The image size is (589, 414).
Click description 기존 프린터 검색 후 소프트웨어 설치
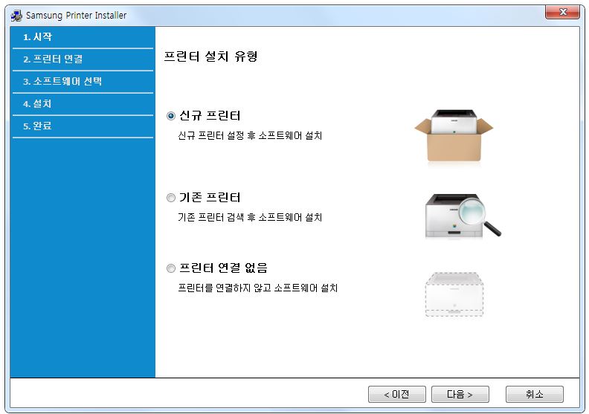[x=250, y=217]
